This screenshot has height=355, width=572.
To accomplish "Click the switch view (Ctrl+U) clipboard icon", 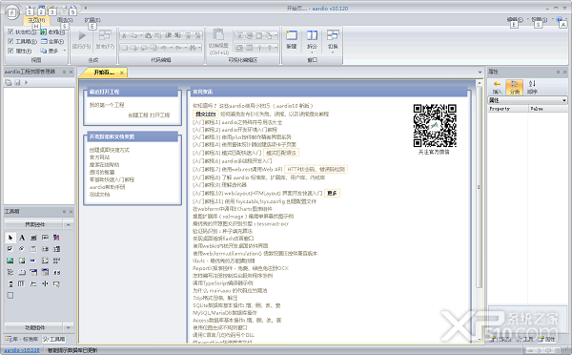I will (218, 34).
